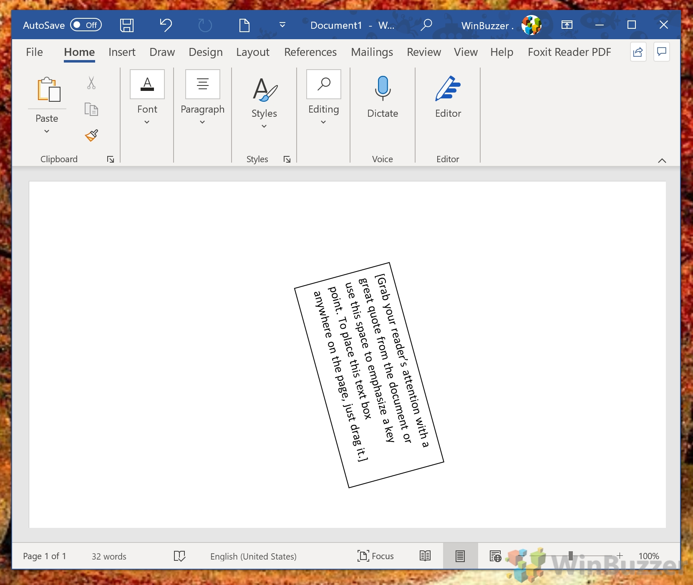Switch to Read Mode in the status bar
This screenshot has width=693, height=585.
[425, 556]
